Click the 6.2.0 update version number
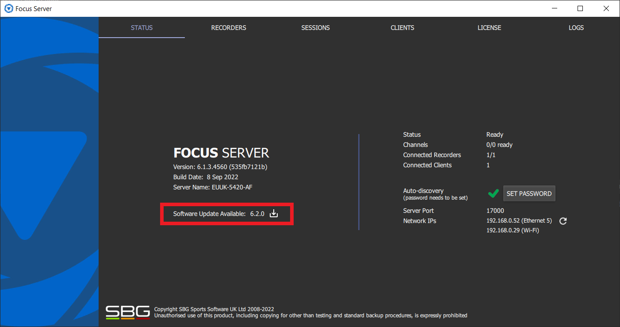 (257, 214)
